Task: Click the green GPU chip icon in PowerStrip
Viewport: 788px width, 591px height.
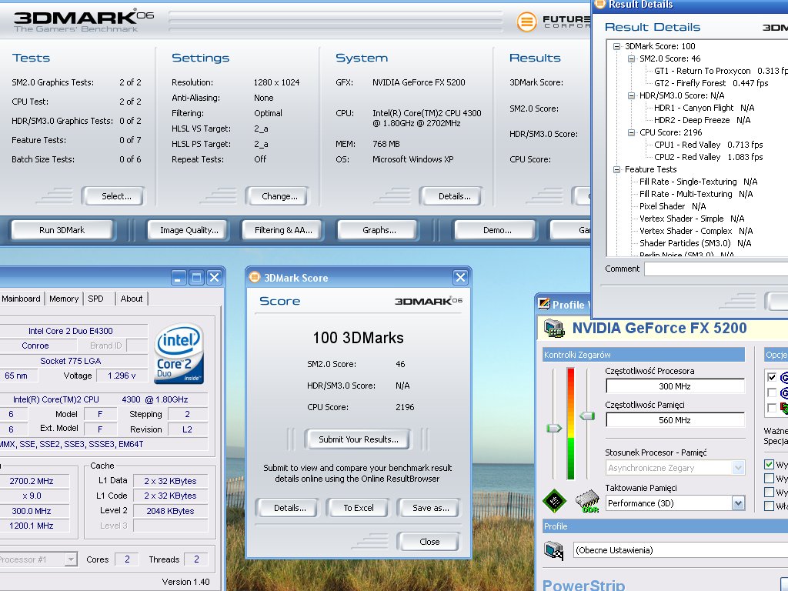Action: click(x=555, y=500)
